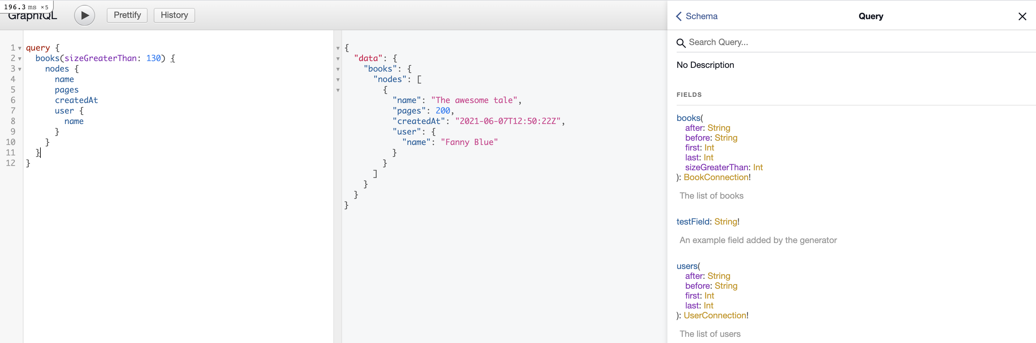The image size is (1036, 343).
Task: Collapse the query block fold arrow on line 1
Action: click(x=20, y=48)
